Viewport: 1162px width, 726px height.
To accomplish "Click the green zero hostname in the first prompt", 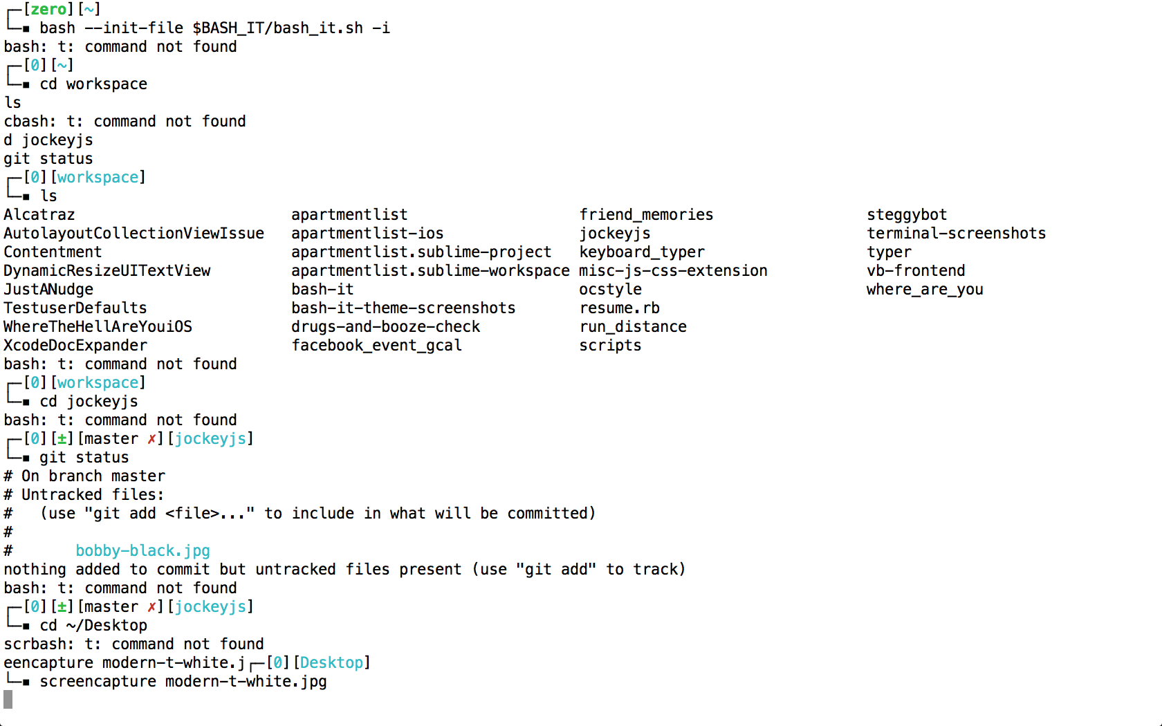I will click(48, 10).
